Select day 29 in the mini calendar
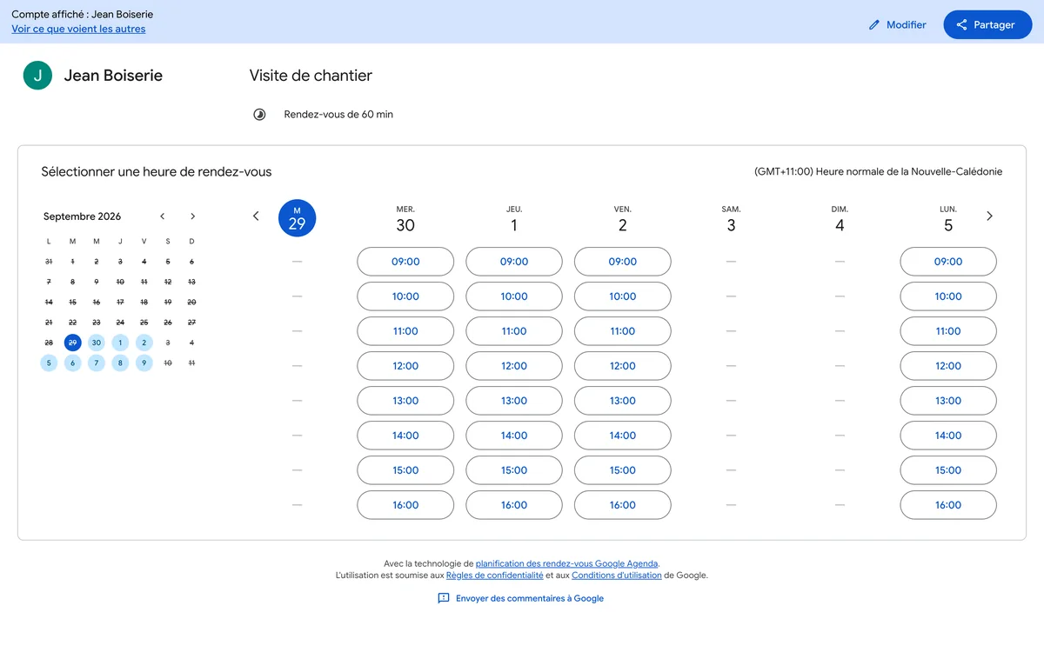Image resolution: width=1044 pixels, height=652 pixels. 73,343
